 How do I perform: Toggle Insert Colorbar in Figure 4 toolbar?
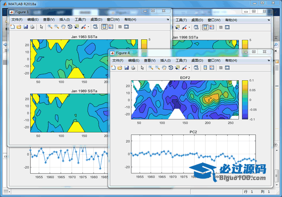[x=205, y=68]
